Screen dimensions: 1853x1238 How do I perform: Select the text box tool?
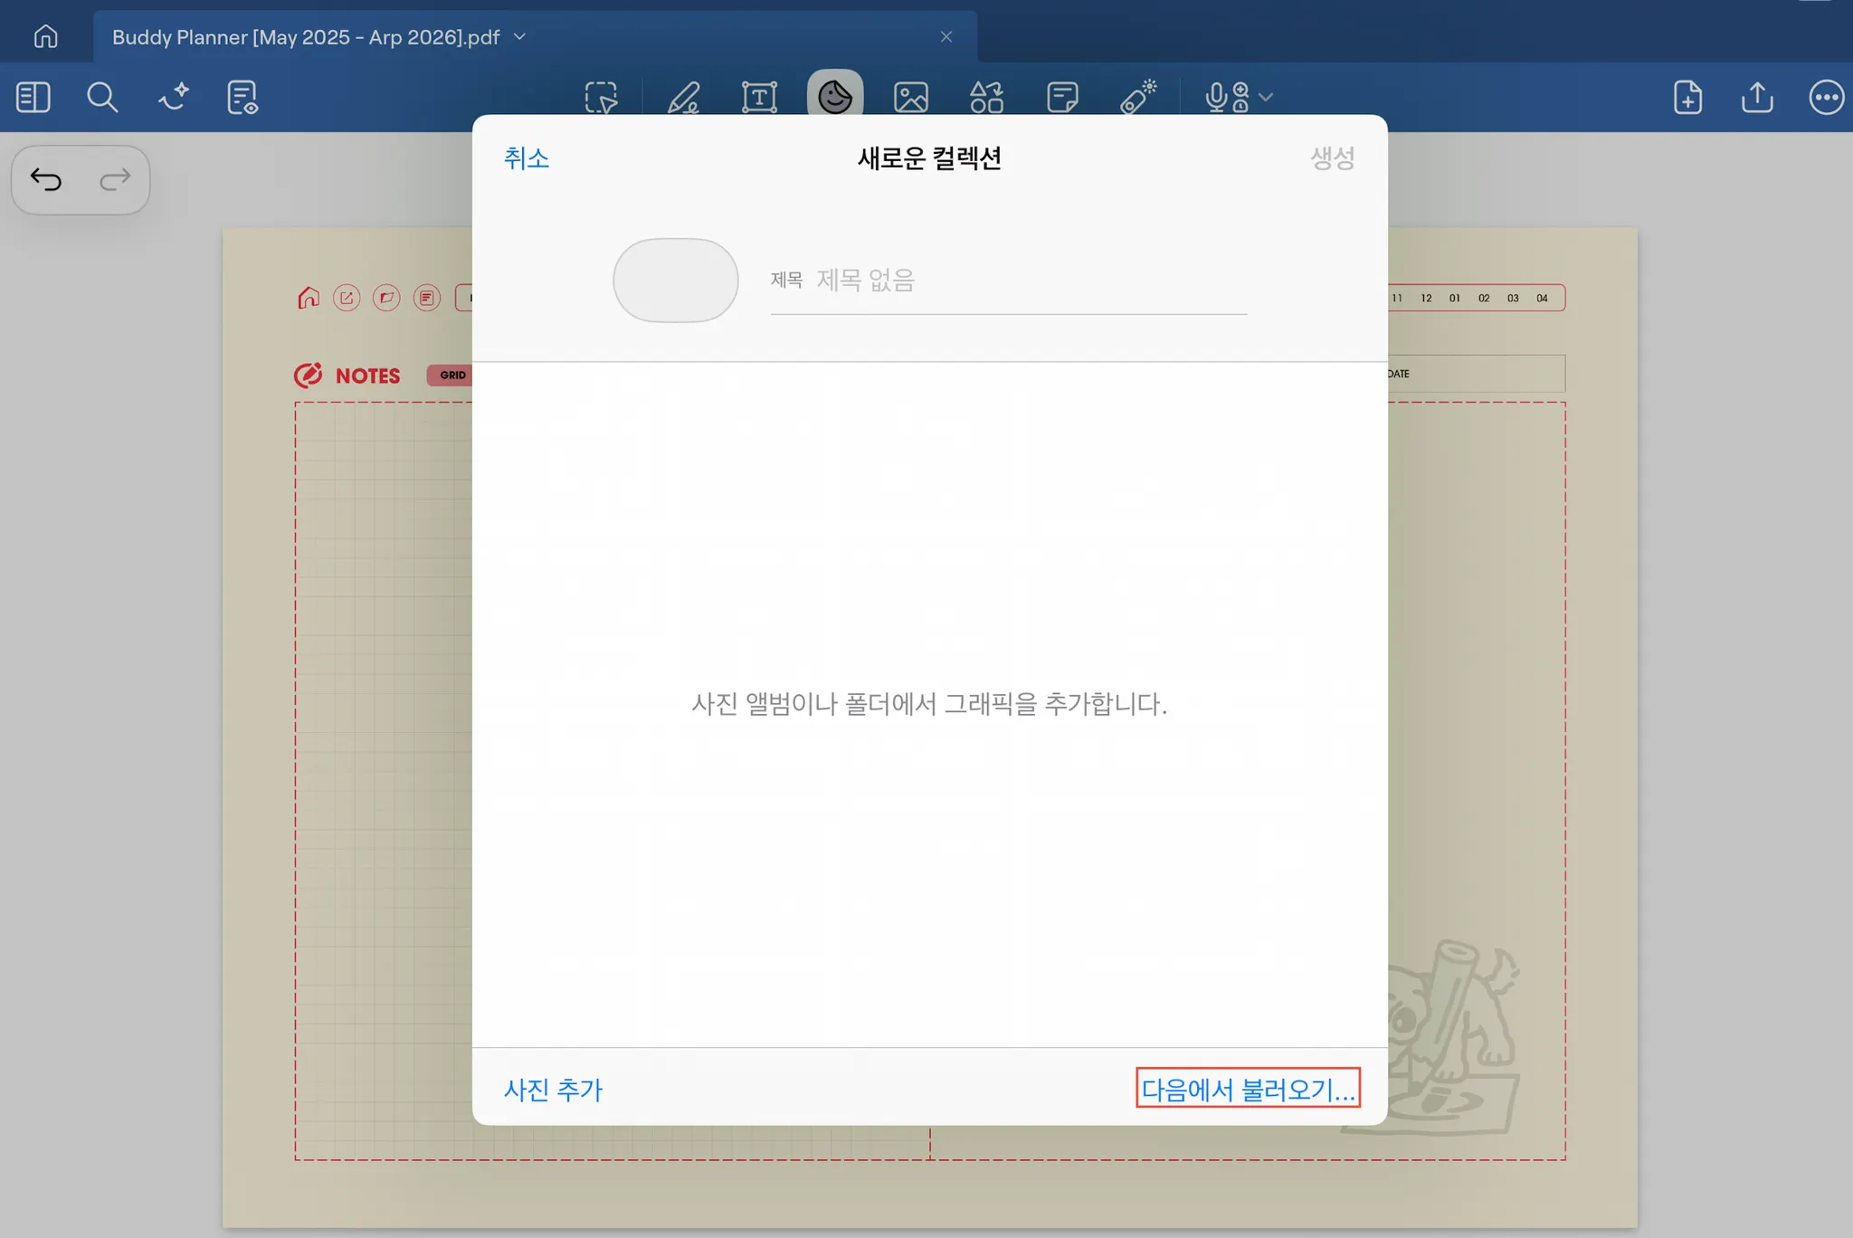(759, 97)
